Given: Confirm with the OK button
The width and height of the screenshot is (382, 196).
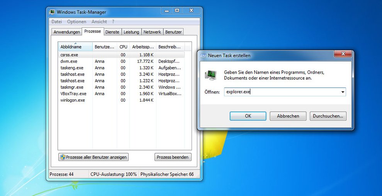Looking at the screenshot, I should [x=248, y=116].
